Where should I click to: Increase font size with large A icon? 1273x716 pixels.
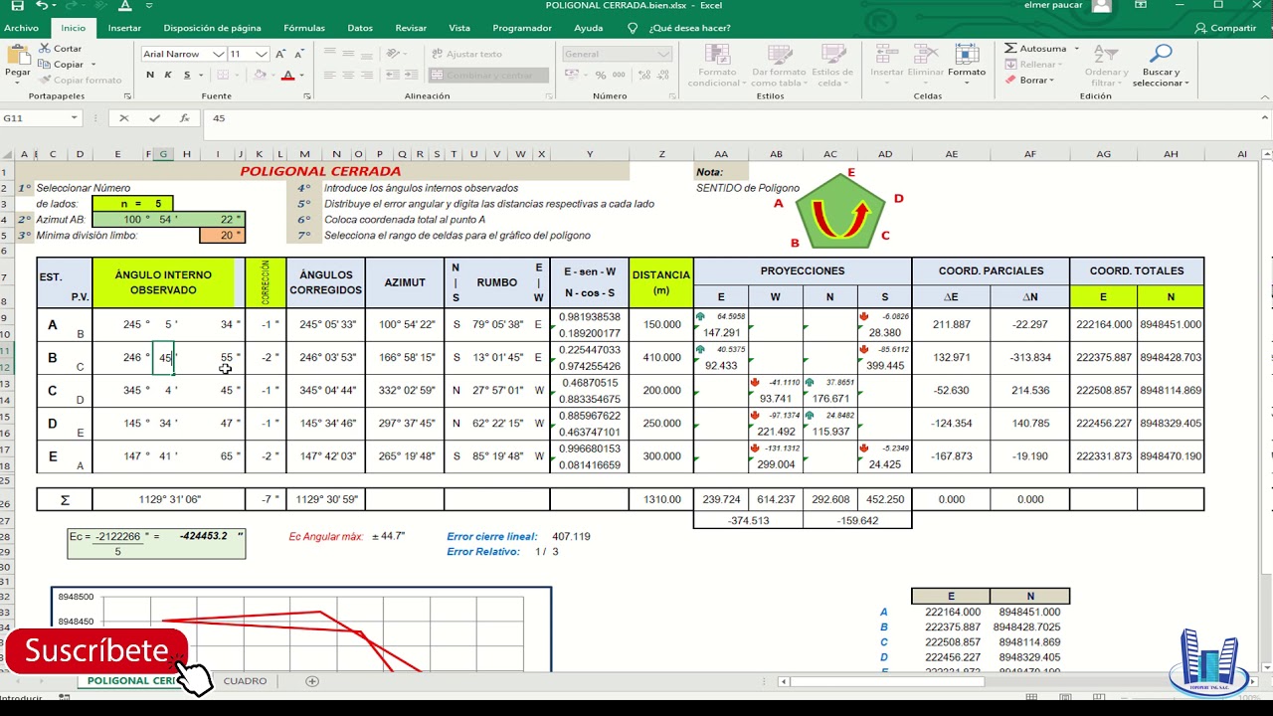pyautogui.click(x=281, y=54)
